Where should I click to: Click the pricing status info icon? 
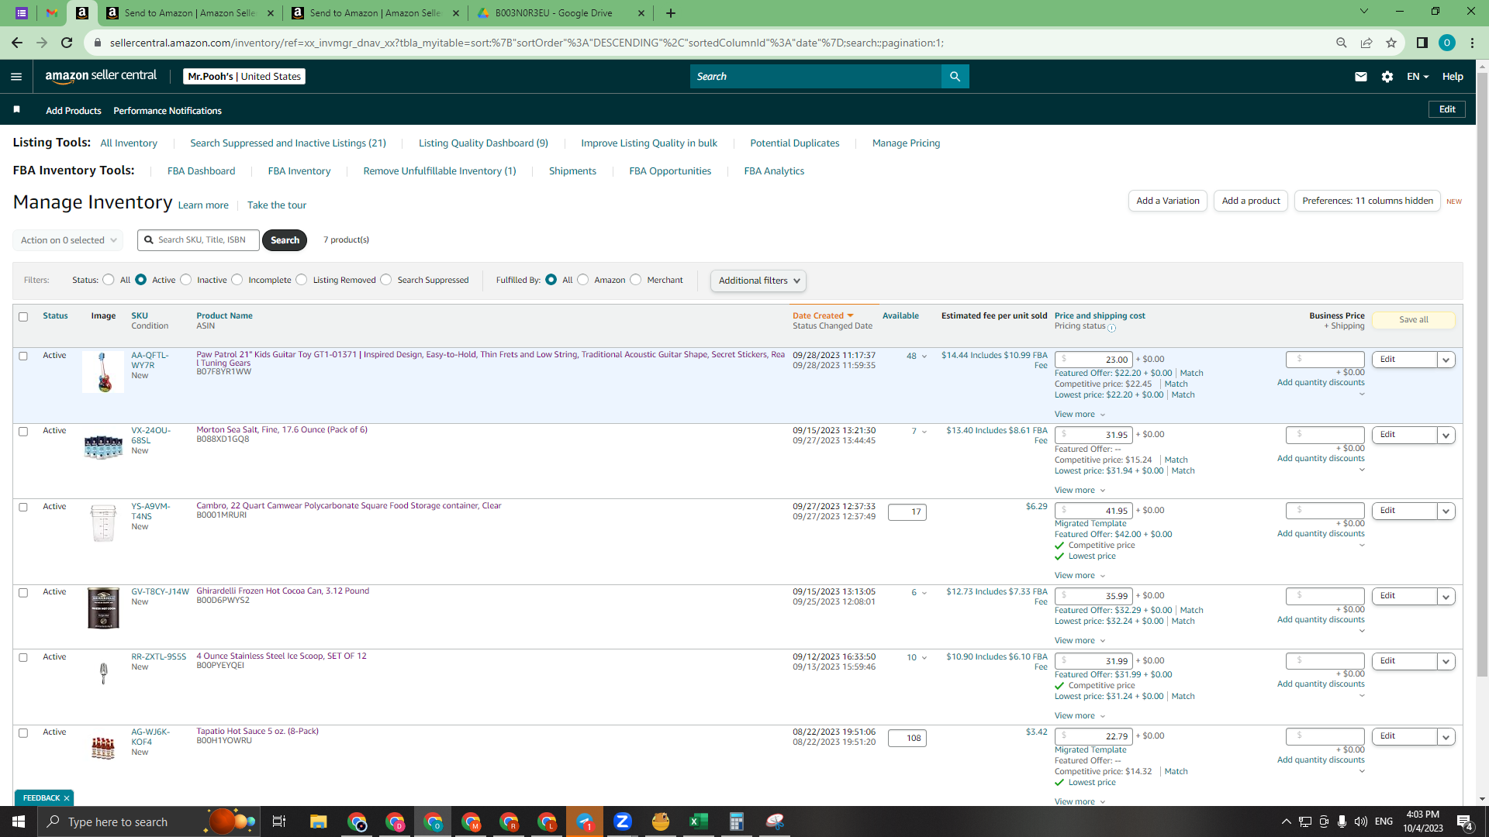[x=1111, y=328]
